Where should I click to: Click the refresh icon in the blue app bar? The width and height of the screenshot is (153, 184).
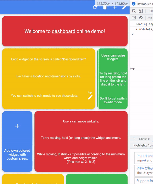(95, 7)
